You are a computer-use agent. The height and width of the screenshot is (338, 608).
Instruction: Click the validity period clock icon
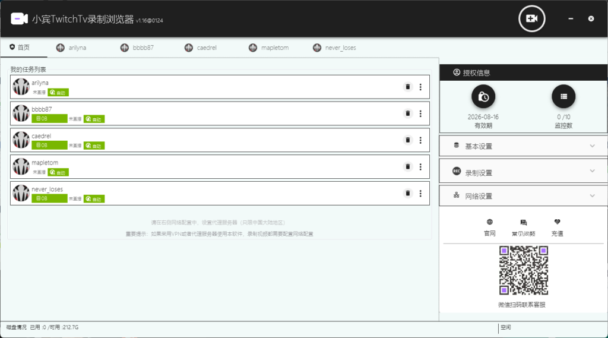[483, 96]
